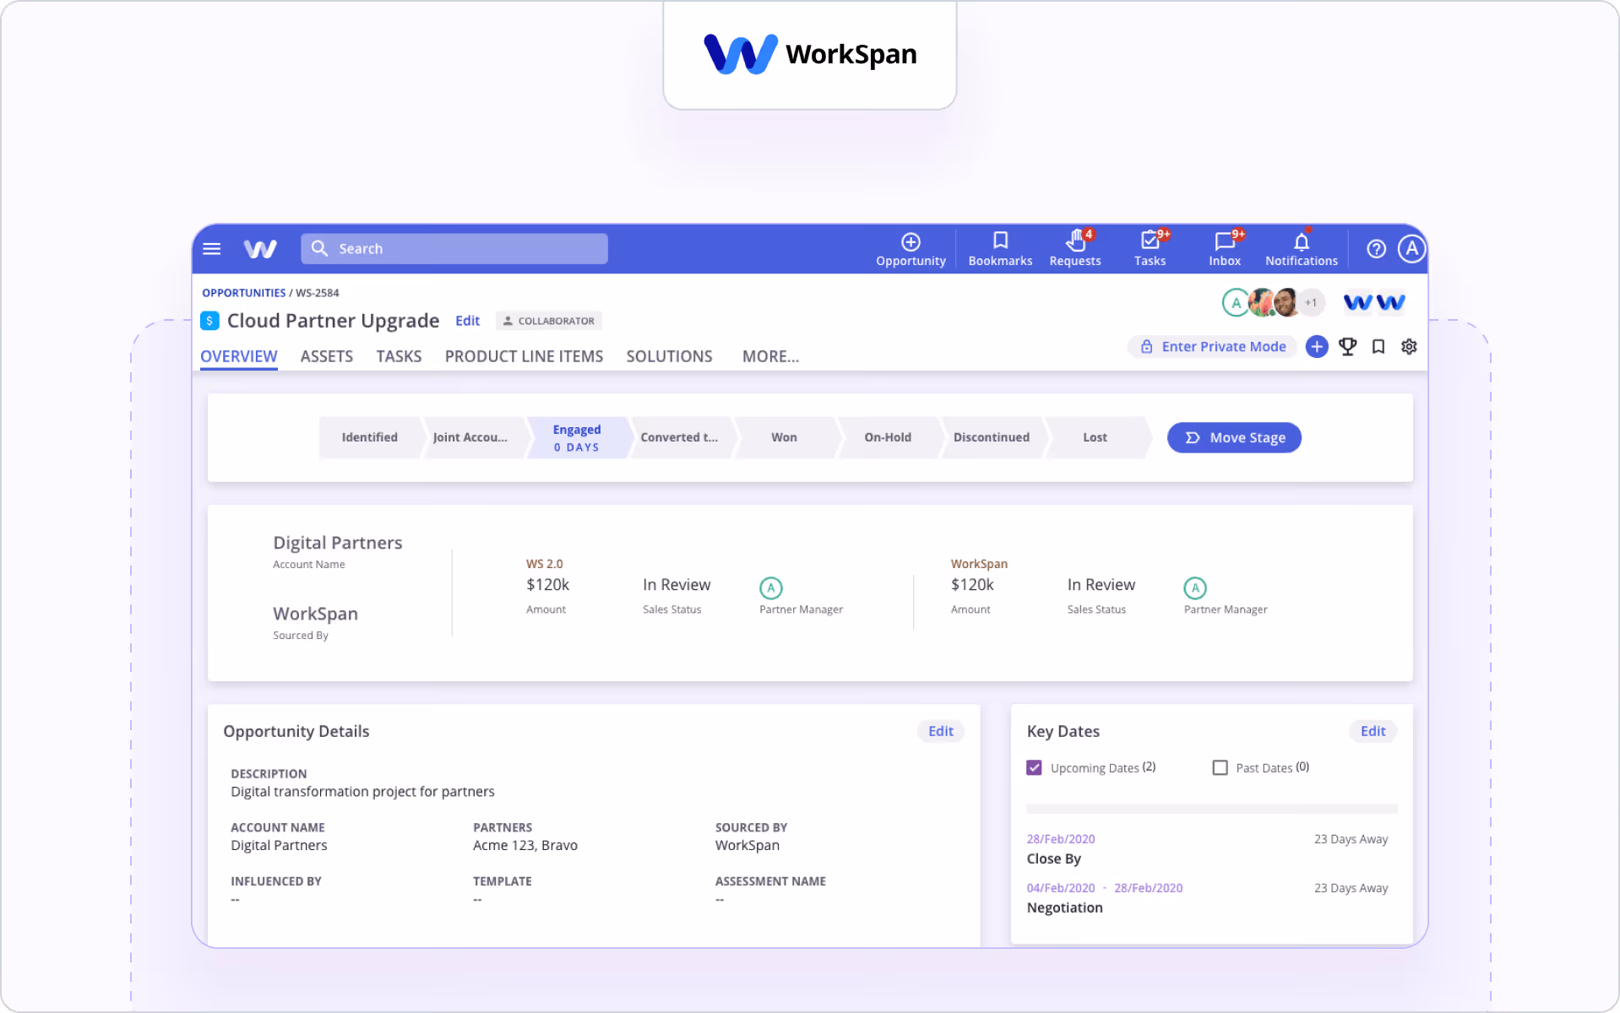Switch to the TASKS tab
1620x1013 pixels.
(399, 356)
